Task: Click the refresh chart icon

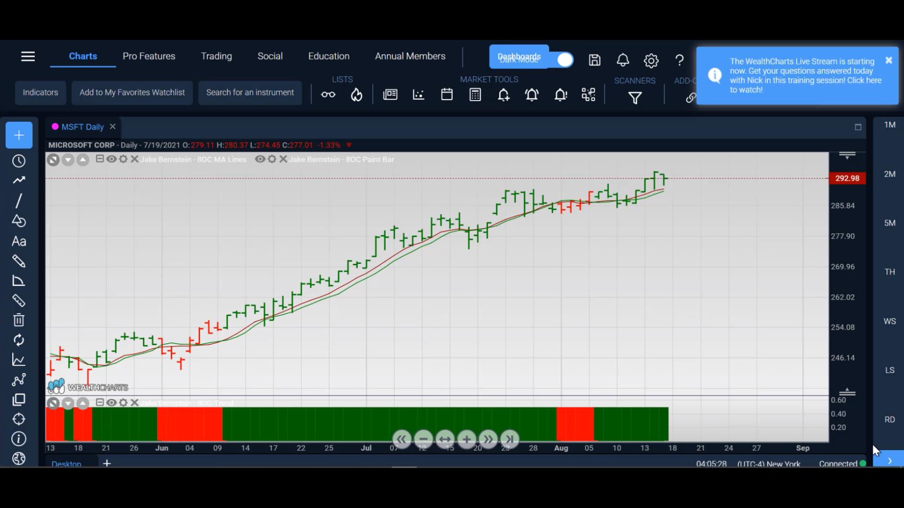Action: [19, 340]
